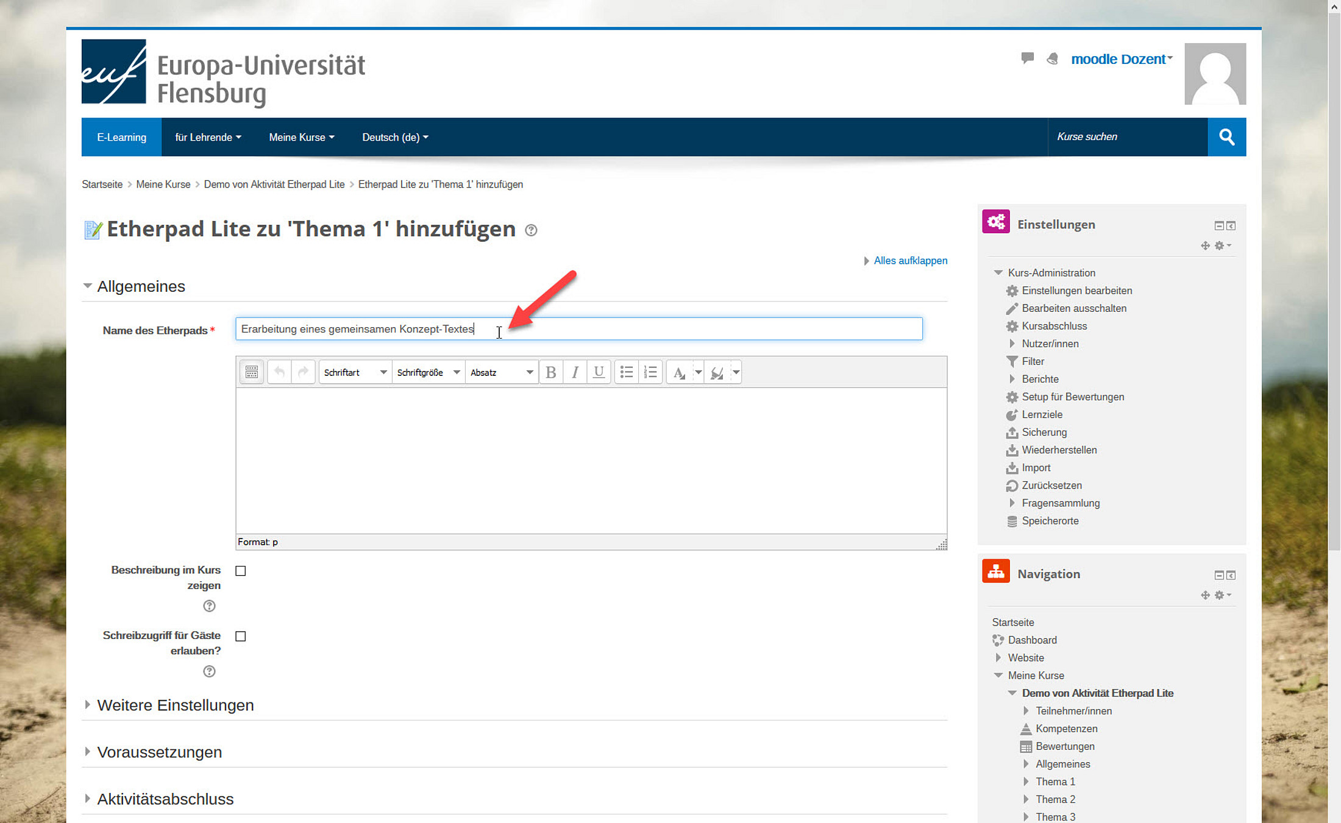This screenshot has width=1341, height=823.
Task: Insert an unordered bullet list
Action: click(x=626, y=372)
